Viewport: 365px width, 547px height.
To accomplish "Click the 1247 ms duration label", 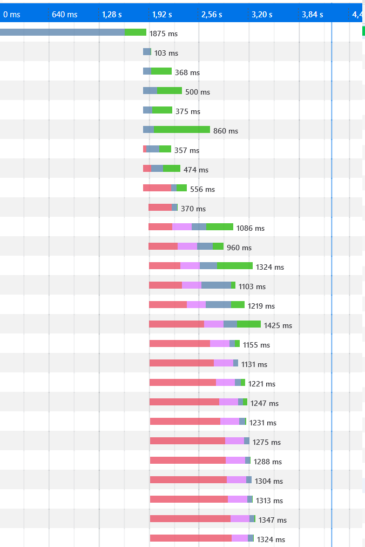I will click(264, 404).
